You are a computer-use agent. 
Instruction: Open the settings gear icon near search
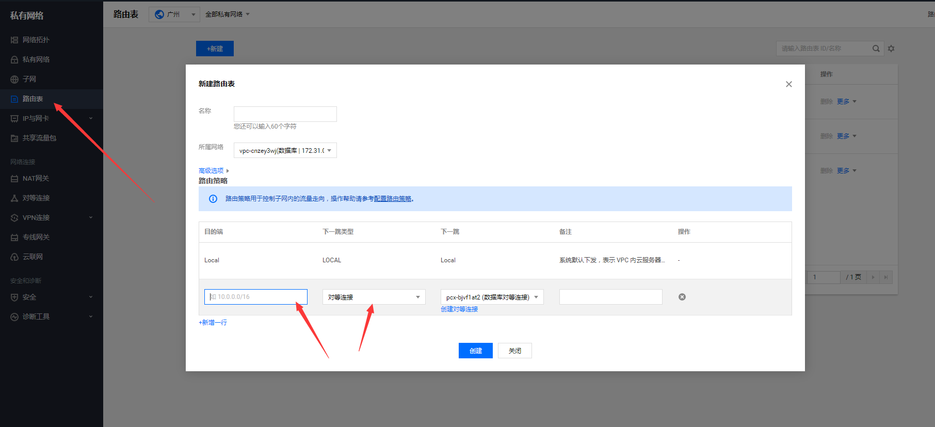tap(891, 49)
